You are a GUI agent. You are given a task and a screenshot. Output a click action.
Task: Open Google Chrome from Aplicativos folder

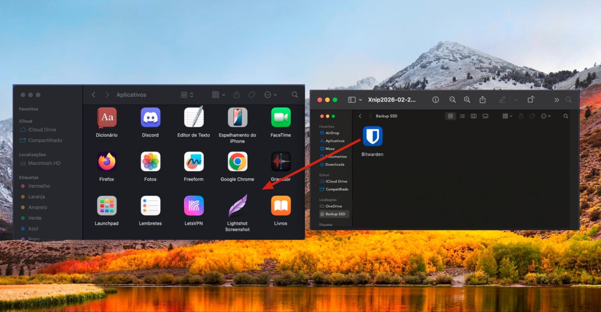tap(237, 162)
